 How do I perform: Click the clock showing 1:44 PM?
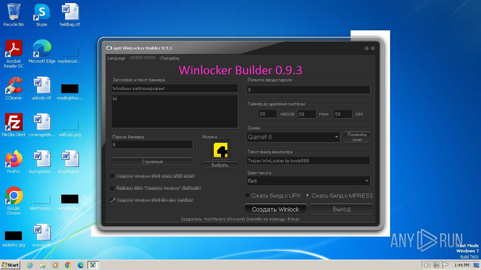coord(461,265)
